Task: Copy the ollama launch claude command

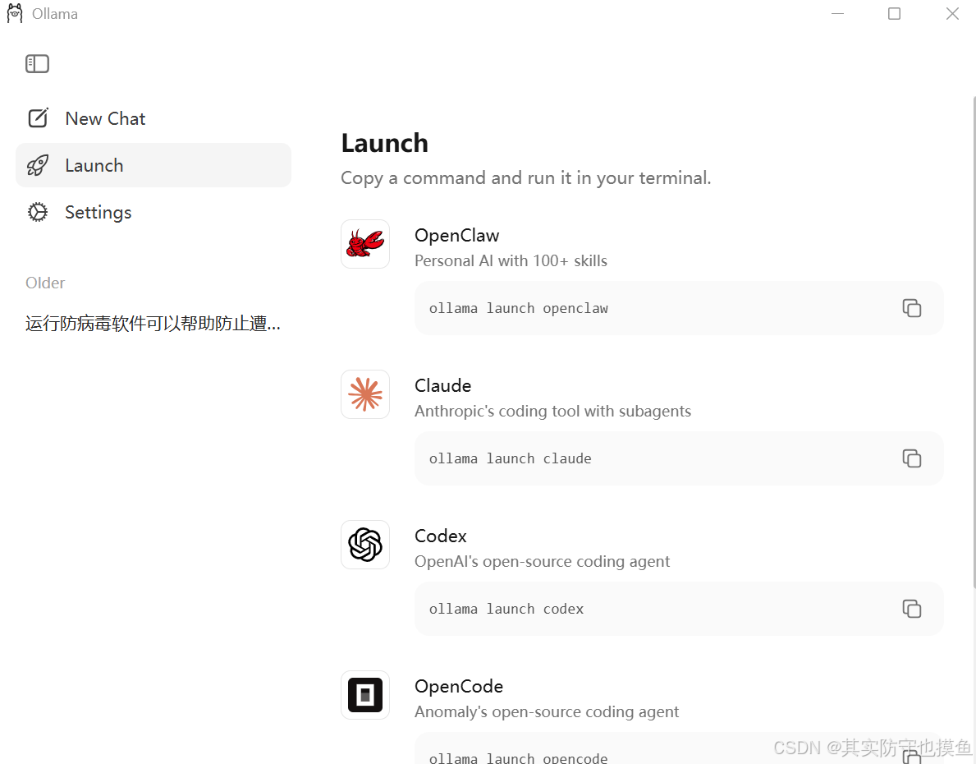Action: 912,458
